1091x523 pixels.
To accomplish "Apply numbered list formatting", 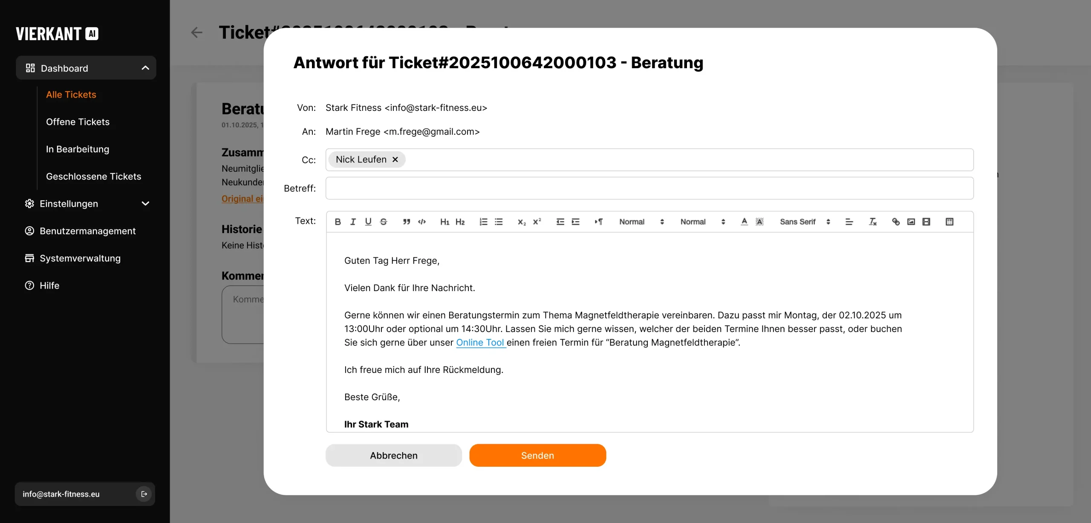I will click(483, 222).
